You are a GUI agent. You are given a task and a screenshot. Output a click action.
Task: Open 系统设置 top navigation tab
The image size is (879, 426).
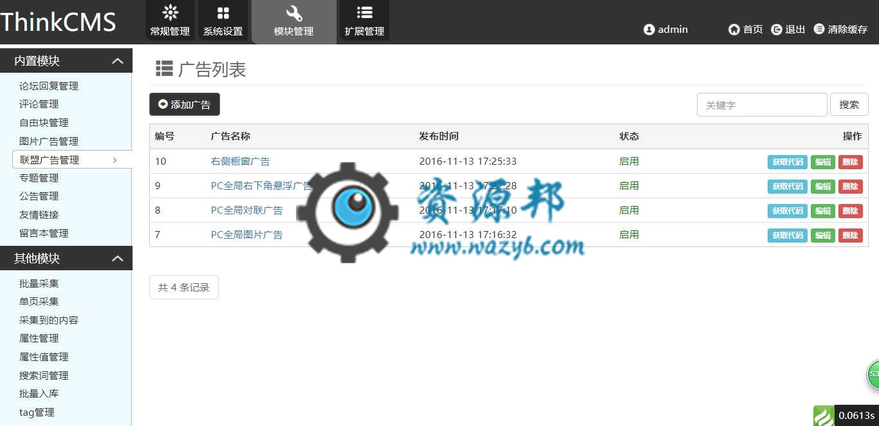(223, 21)
